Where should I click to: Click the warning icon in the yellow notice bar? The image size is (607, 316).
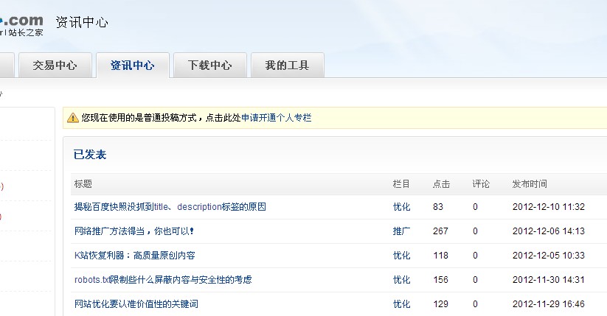(73, 118)
